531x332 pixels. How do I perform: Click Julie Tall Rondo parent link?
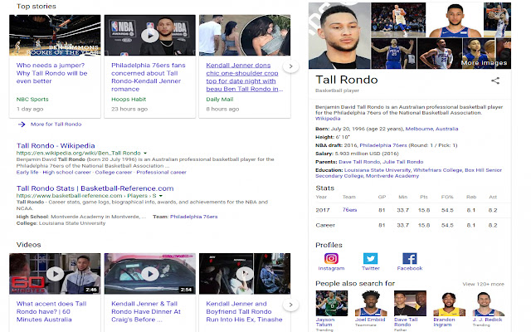pyautogui.click(x=403, y=162)
